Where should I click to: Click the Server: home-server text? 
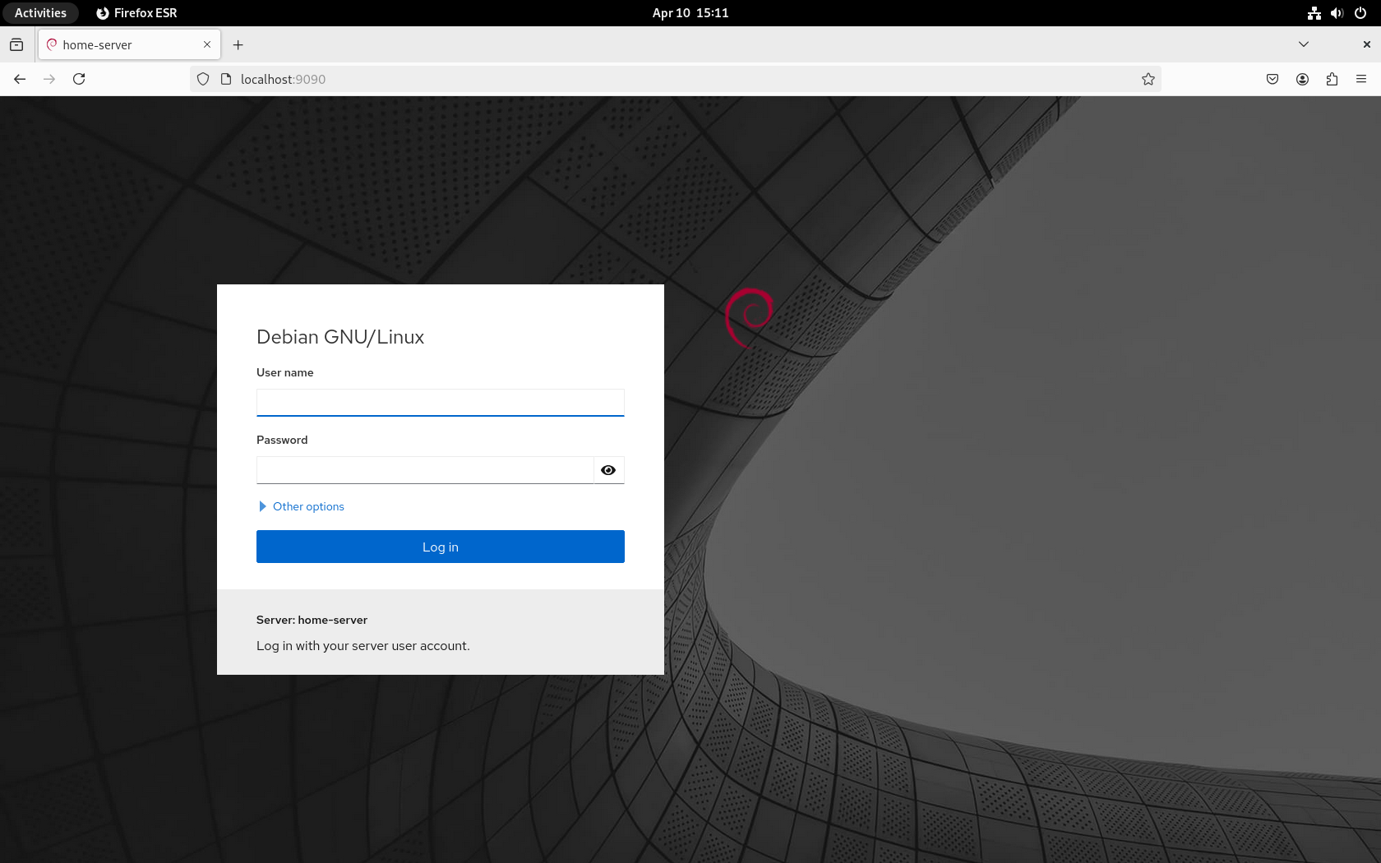[x=312, y=620]
